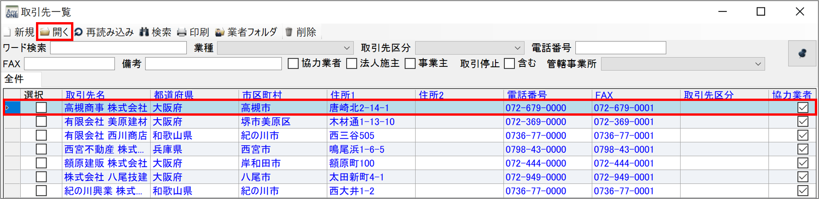The height and width of the screenshot is (199, 819).
Task: Expand the 管轄事業所 combo box
Action: pyautogui.click(x=758, y=64)
